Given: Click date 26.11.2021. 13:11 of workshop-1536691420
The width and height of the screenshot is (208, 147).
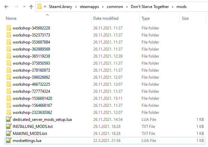Looking at the screenshot, I should point(108,98).
